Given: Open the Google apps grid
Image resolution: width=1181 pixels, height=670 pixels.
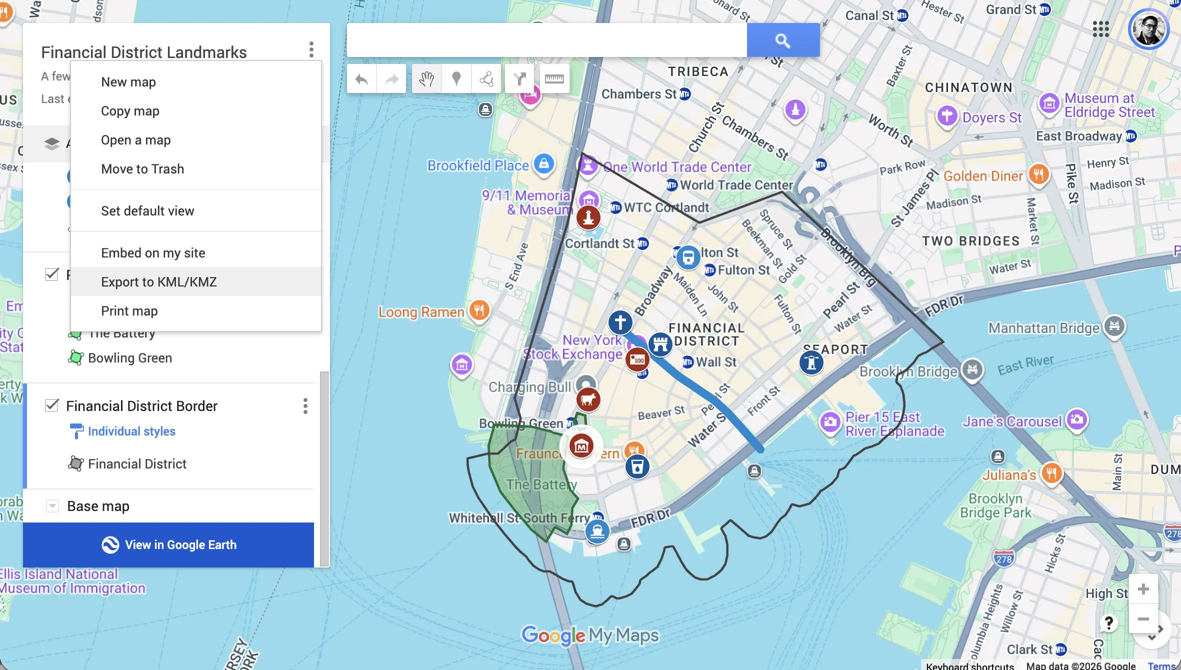Looking at the screenshot, I should point(1100,29).
